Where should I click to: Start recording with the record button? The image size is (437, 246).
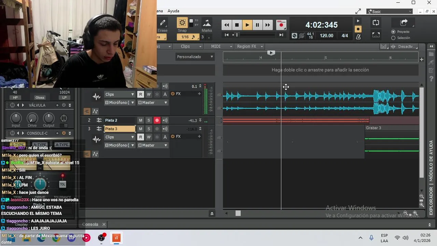pos(281,25)
